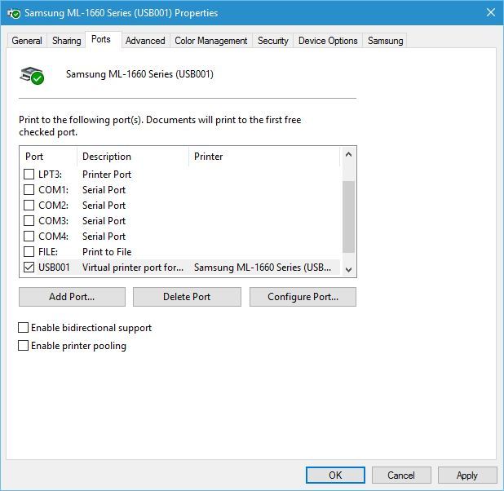
Task: Check the FILE: port checkbox
Action: (x=29, y=251)
